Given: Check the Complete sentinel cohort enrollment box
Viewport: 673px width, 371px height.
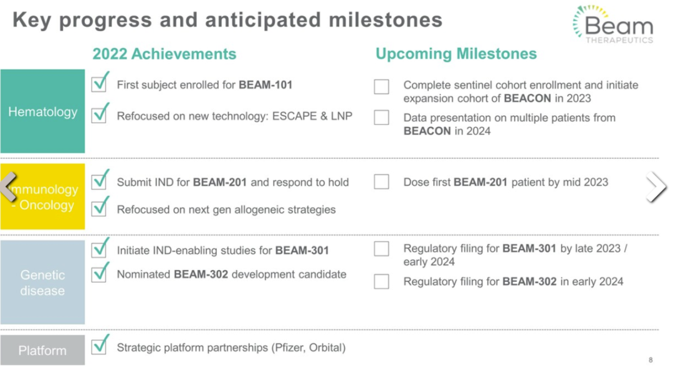Looking at the screenshot, I should pyautogui.click(x=381, y=86).
